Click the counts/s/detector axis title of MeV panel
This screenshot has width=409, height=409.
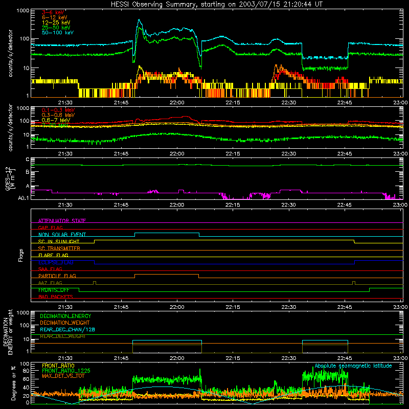(x=10, y=127)
